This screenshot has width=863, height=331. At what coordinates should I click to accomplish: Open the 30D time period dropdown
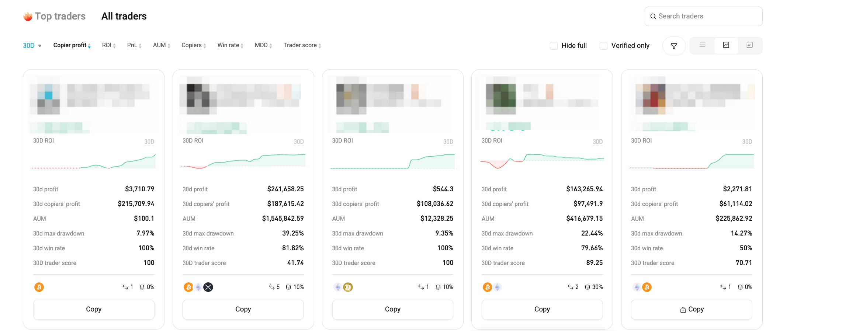(31, 45)
